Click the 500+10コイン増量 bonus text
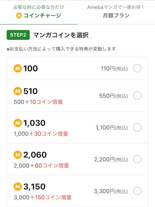 (38, 102)
